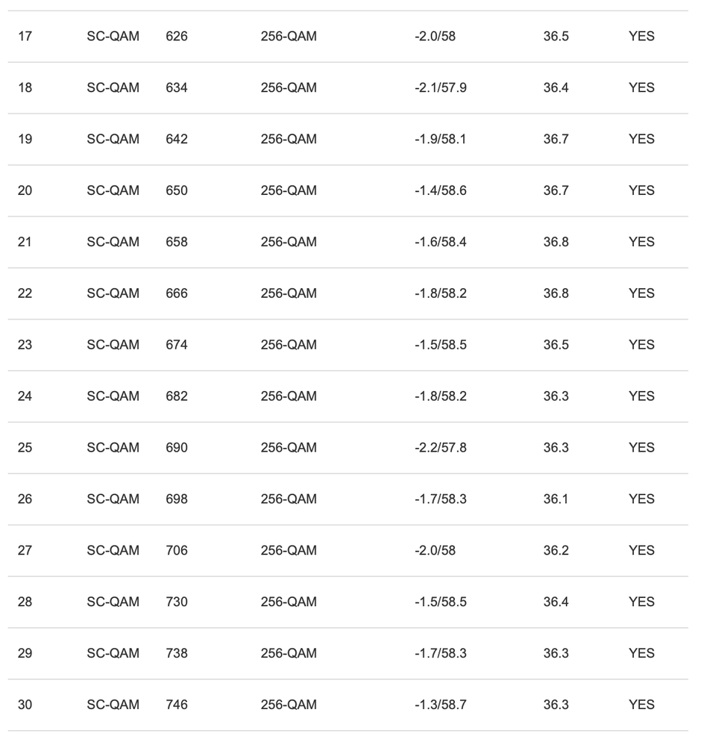Image resolution: width=710 pixels, height=745 pixels.
Task: Select the 706 frequency cell
Action: tap(177, 551)
